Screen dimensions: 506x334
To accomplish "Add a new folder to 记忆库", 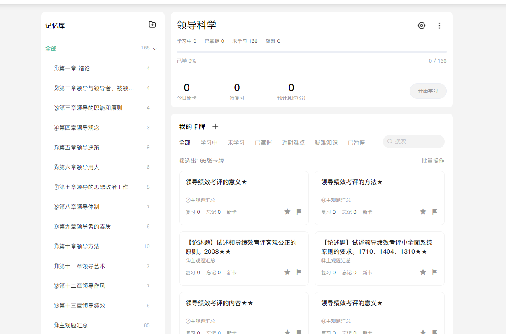I will pyautogui.click(x=152, y=25).
